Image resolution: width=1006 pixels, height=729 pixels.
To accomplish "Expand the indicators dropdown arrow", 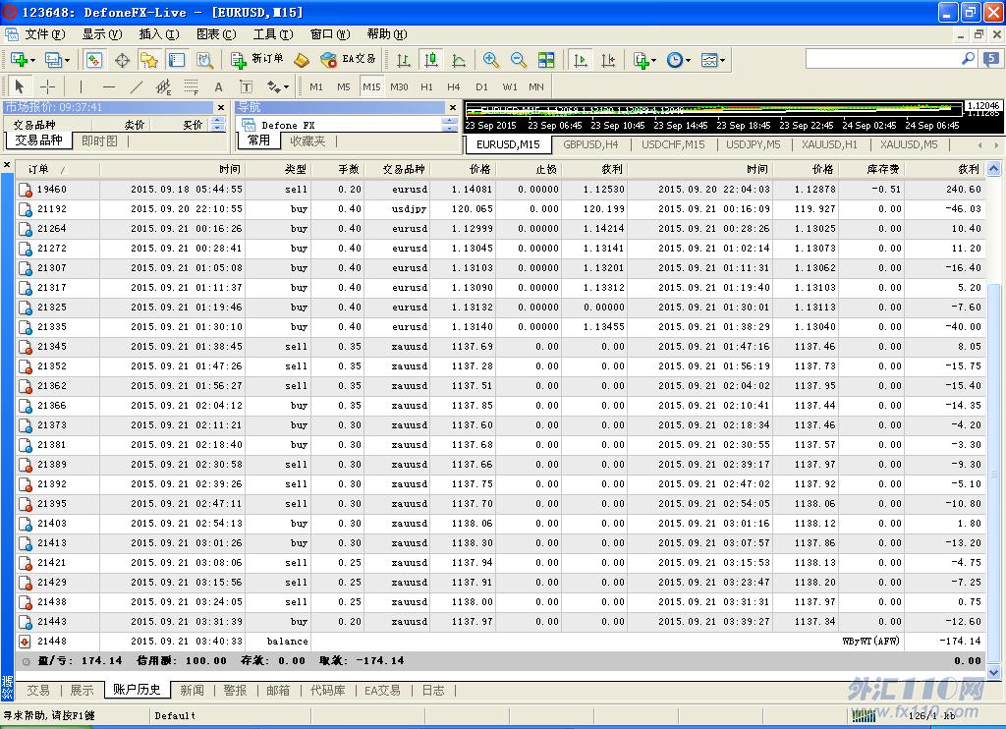I will pos(653,60).
